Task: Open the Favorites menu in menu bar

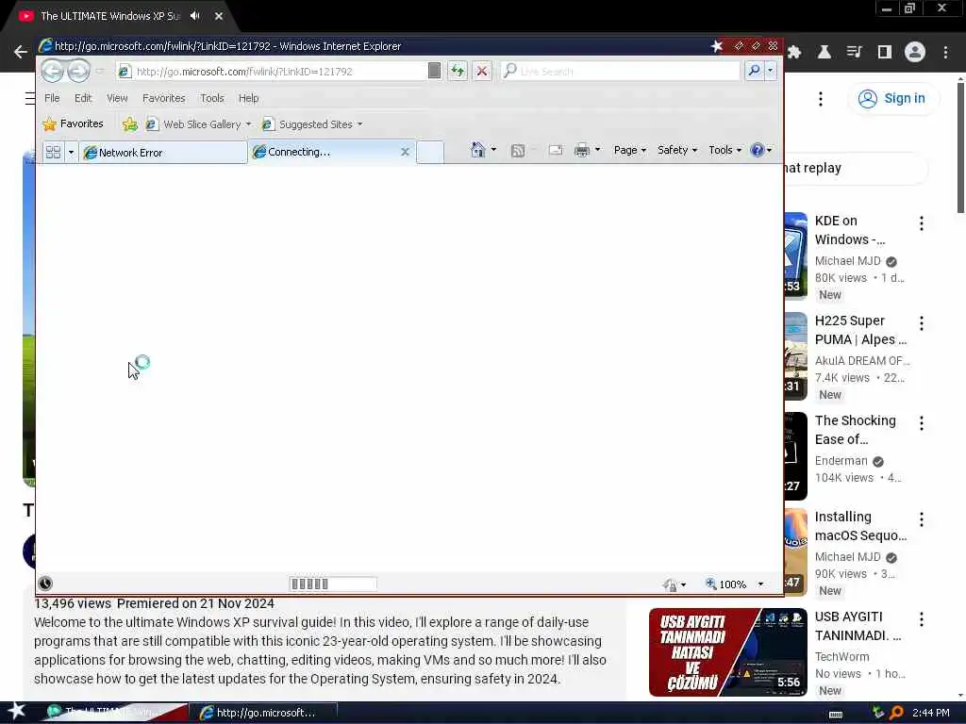Action: click(x=164, y=98)
